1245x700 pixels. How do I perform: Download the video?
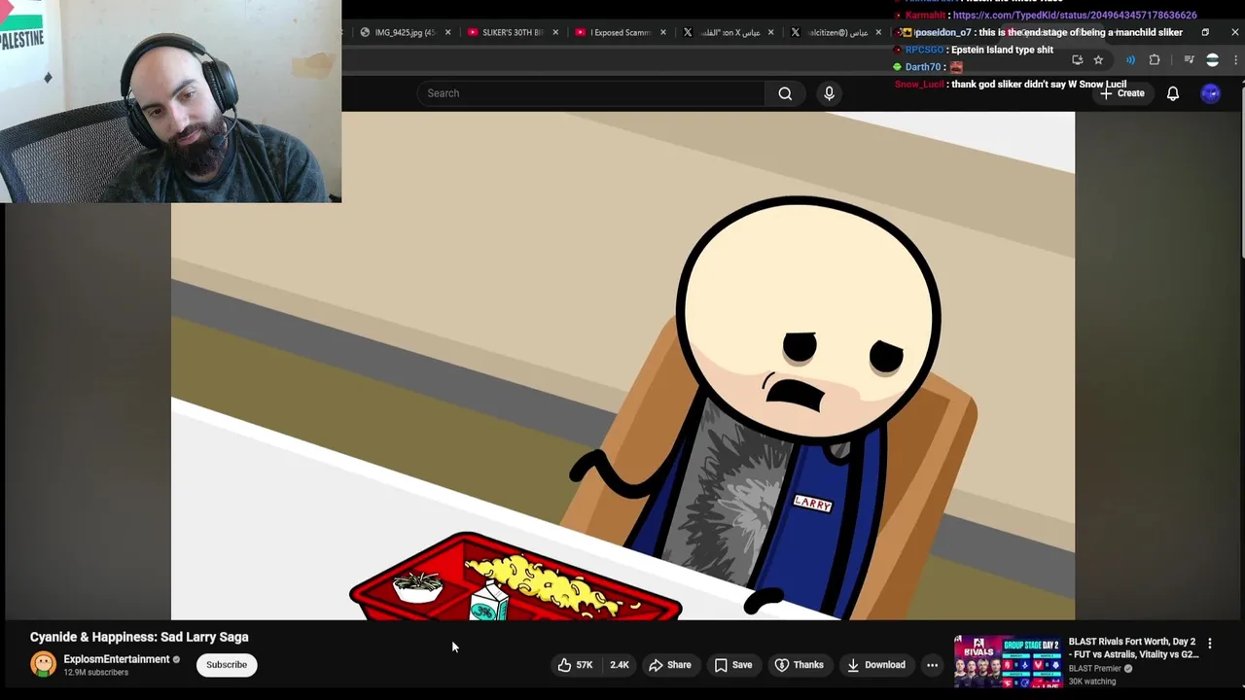(x=876, y=665)
